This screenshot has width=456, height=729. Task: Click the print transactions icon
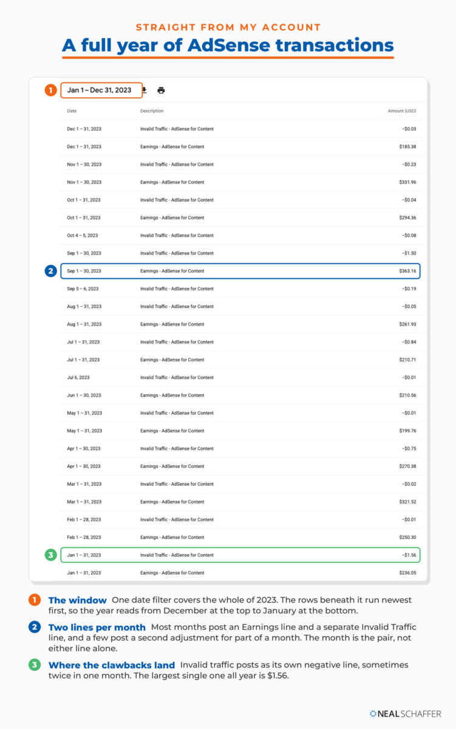(x=161, y=91)
